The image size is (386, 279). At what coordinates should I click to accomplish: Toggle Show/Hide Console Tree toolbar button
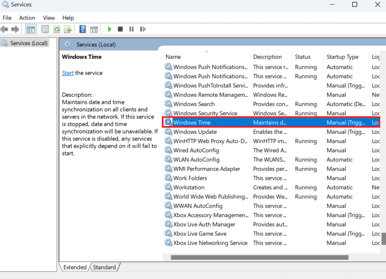coord(31,29)
